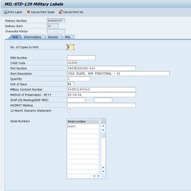
Task: Click the table settings button beside Serial number header
Action: point(103,121)
